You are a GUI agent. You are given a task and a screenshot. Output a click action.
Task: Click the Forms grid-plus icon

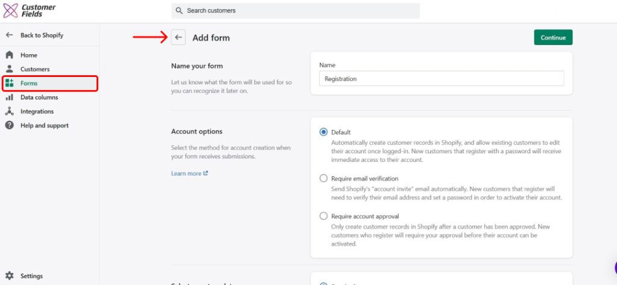coord(10,83)
